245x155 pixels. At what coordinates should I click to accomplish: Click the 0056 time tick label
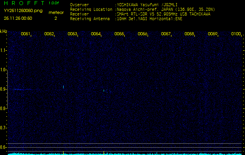pos(143,34)
